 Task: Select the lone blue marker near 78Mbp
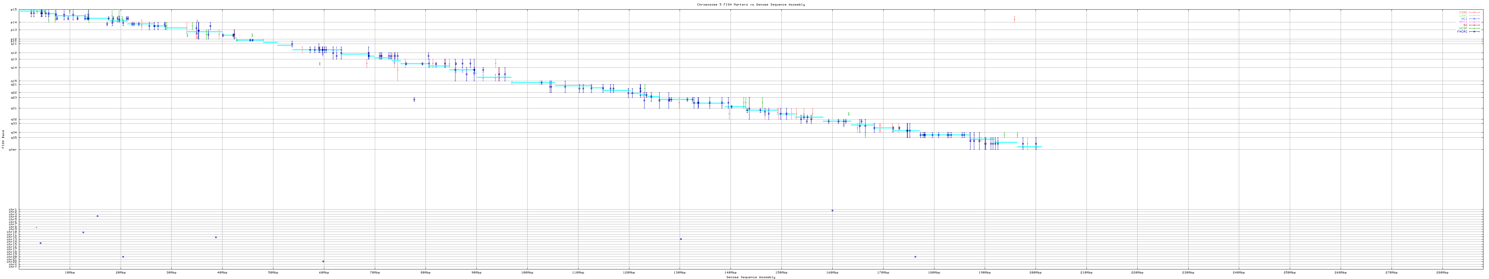(x=414, y=99)
